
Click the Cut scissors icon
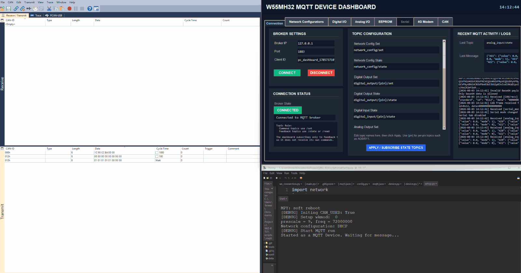coord(49,8)
